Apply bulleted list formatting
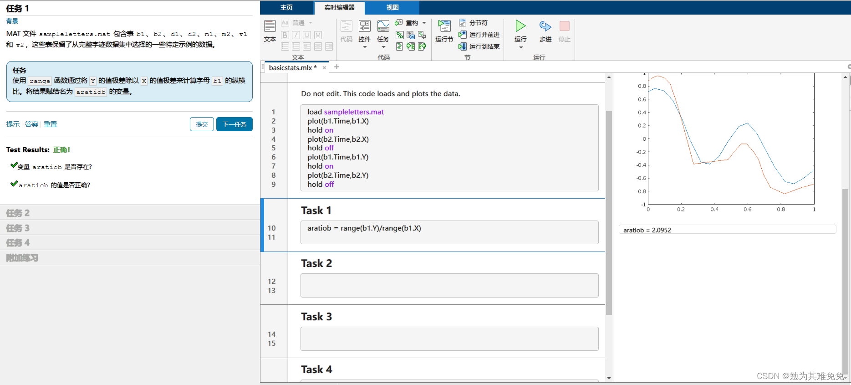The width and height of the screenshot is (851, 385). pyautogui.click(x=285, y=46)
